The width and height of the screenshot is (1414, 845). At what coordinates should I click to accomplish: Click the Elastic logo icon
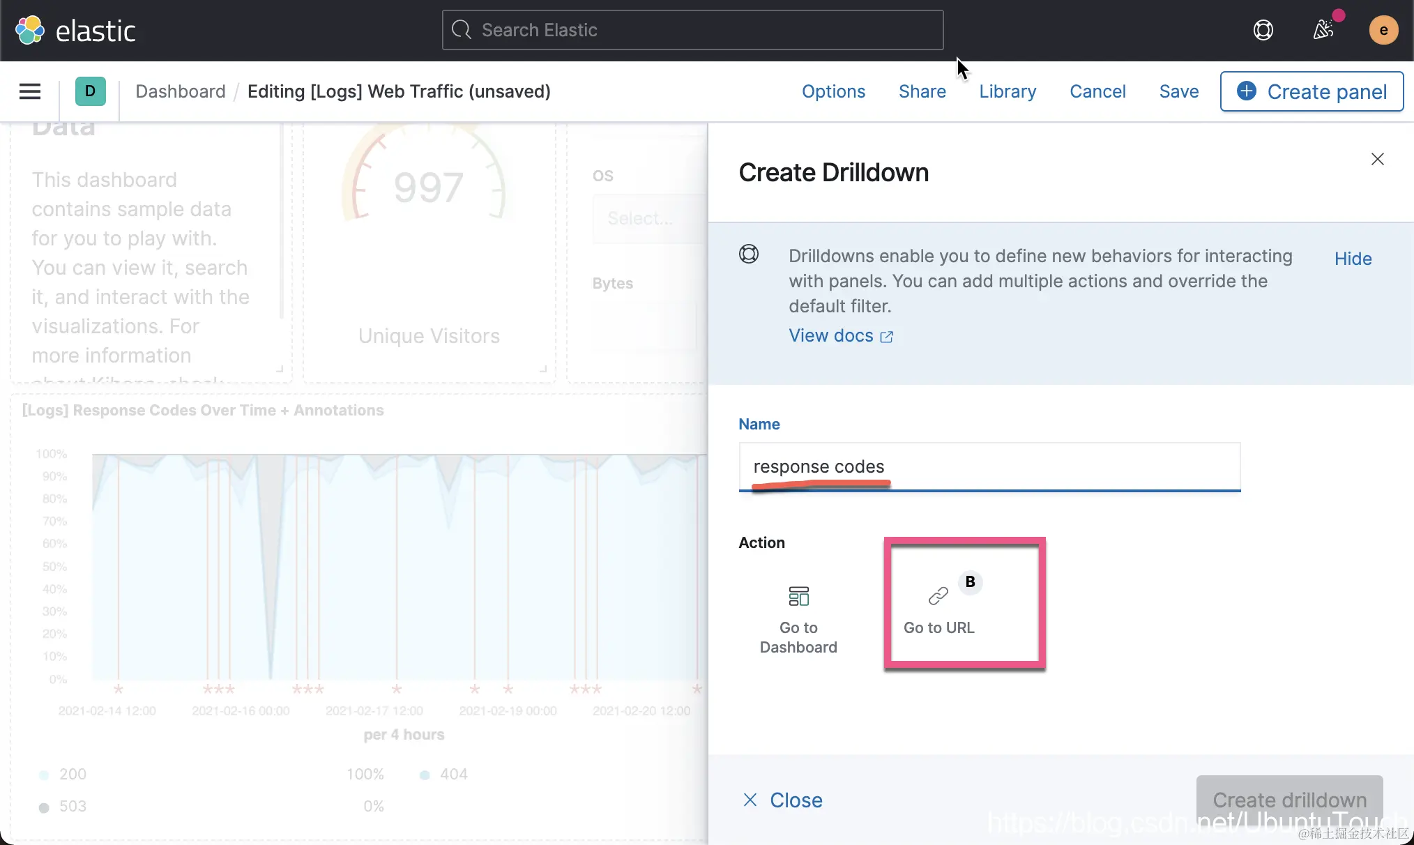pos(30,31)
